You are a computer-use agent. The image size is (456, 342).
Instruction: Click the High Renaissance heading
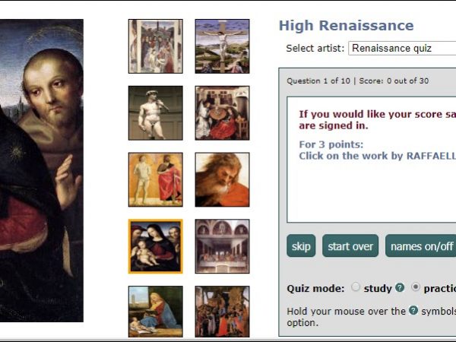(346, 26)
